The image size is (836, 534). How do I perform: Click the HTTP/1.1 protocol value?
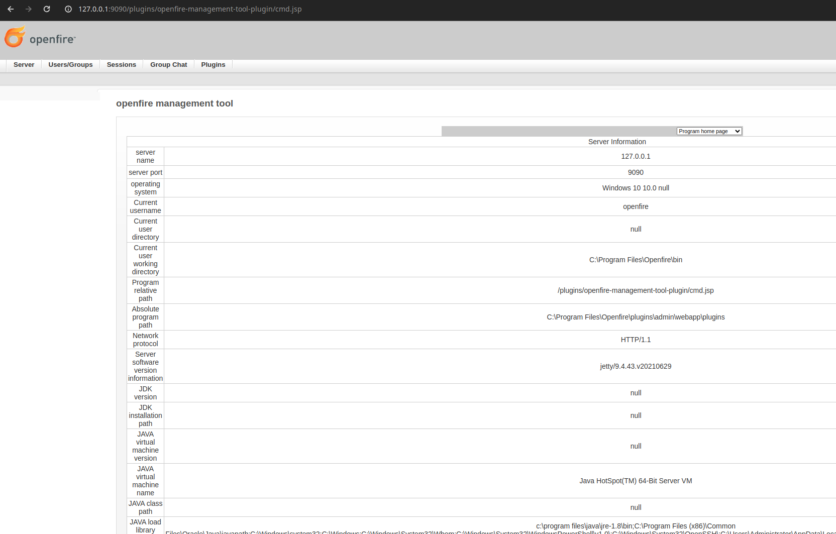[636, 340]
